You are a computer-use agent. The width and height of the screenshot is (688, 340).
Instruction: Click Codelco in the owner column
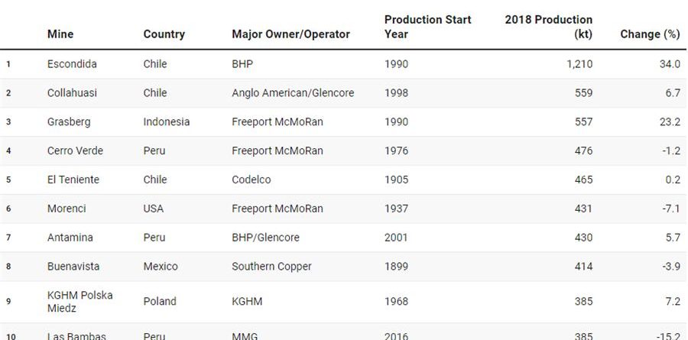click(251, 180)
